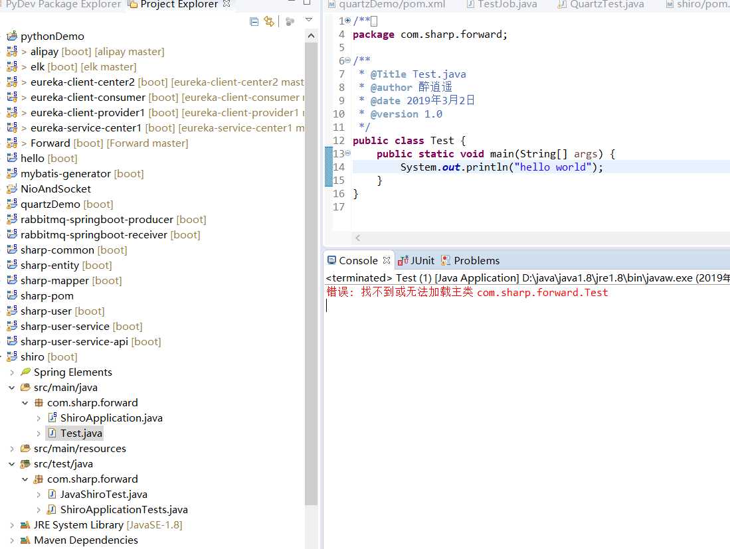Click the src/main/resources folder icon
The height and width of the screenshot is (549, 730).
(26, 449)
